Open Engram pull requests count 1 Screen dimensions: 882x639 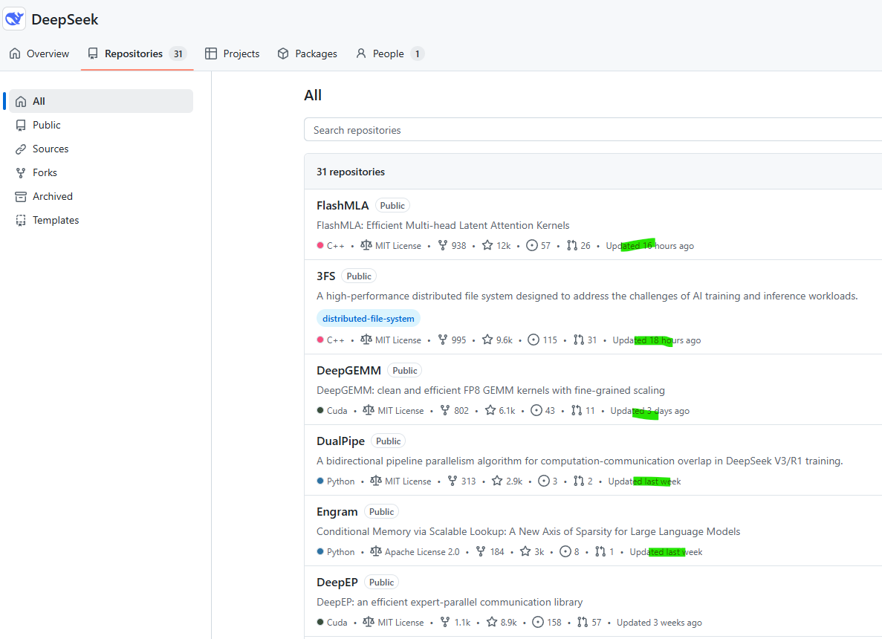[x=605, y=552]
